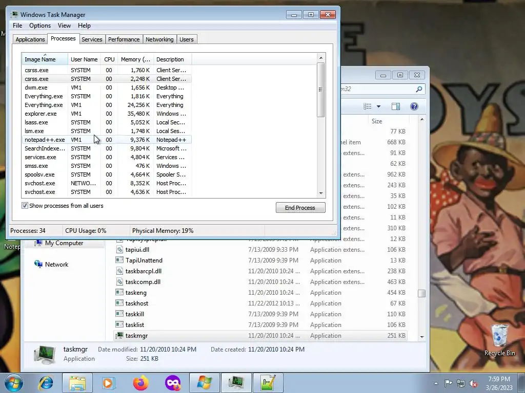Image resolution: width=525 pixels, height=393 pixels.
Task: Open Action Center flag tray icon
Action: [x=448, y=383]
